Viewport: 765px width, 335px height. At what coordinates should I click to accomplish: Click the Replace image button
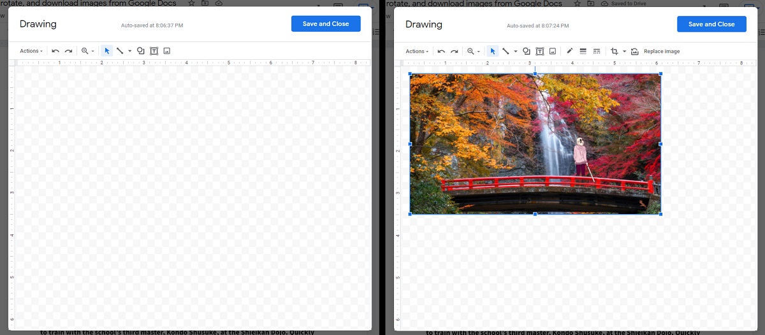coord(662,51)
